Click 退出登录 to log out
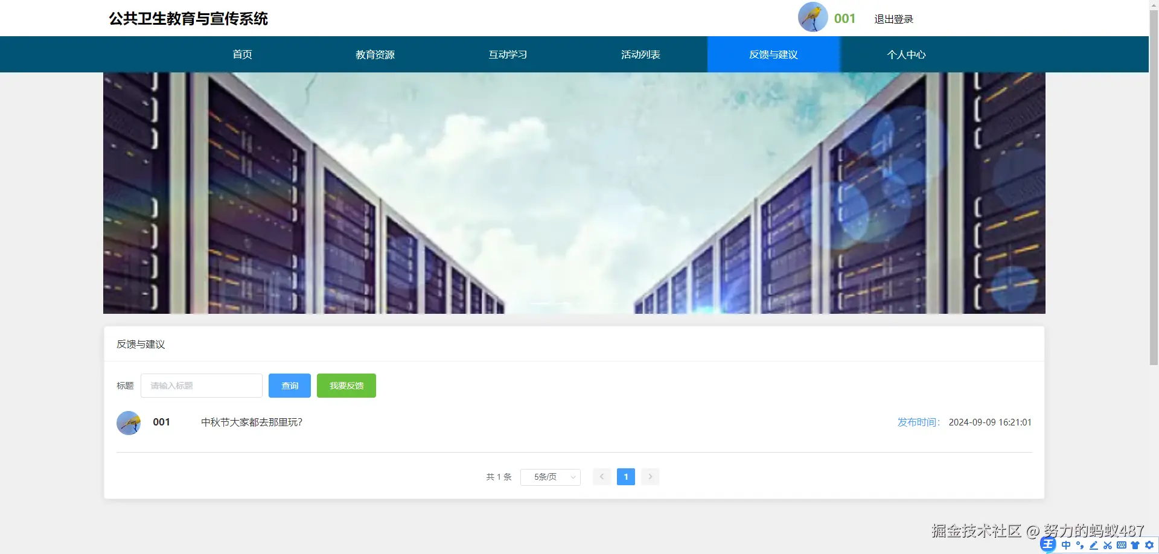1159x554 pixels. 894,19
